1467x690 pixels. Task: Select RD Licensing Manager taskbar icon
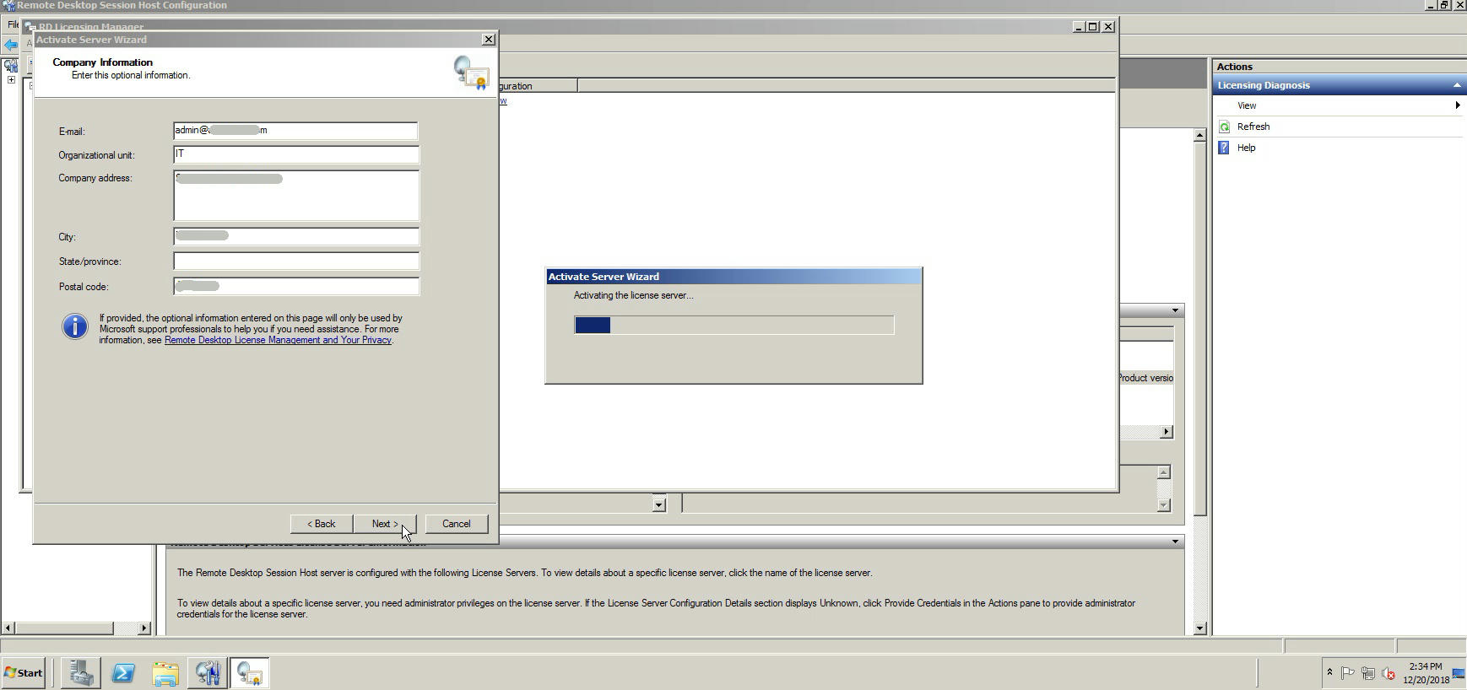coord(250,672)
